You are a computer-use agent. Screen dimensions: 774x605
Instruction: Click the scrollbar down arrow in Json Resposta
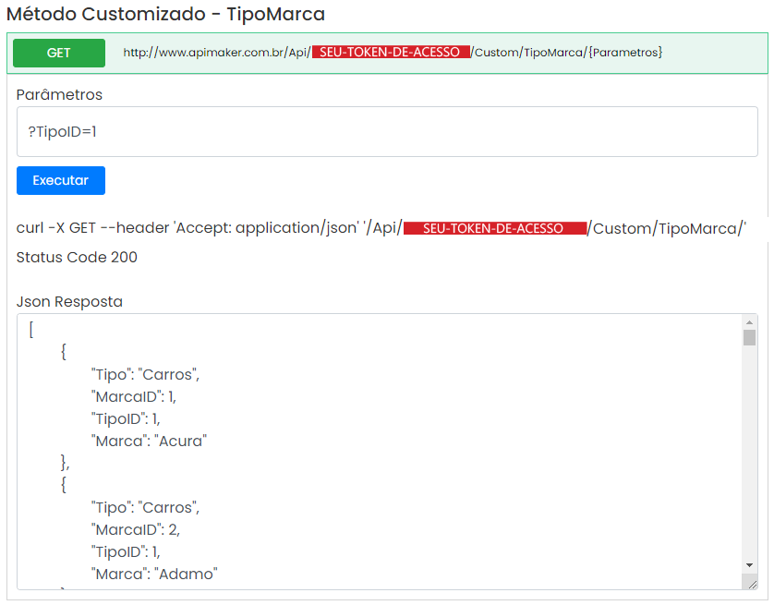[x=749, y=564]
